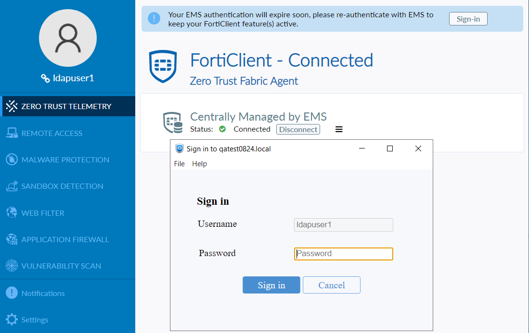Cancel the sign-in dialog
This screenshot has height=333, width=529.
click(x=331, y=284)
